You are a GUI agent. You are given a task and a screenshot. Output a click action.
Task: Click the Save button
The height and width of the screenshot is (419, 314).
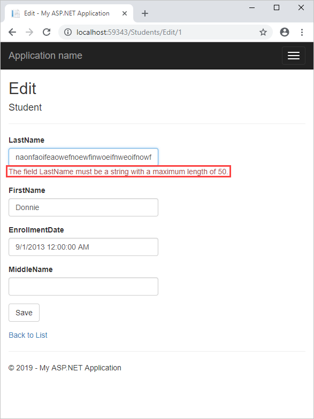coord(24,313)
